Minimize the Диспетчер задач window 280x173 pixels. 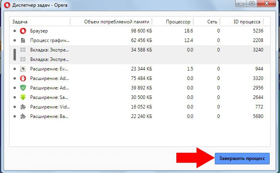click(241, 4)
